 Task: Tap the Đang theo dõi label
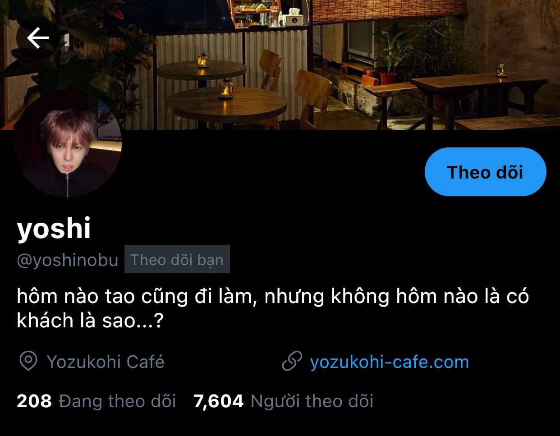(117, 401)
